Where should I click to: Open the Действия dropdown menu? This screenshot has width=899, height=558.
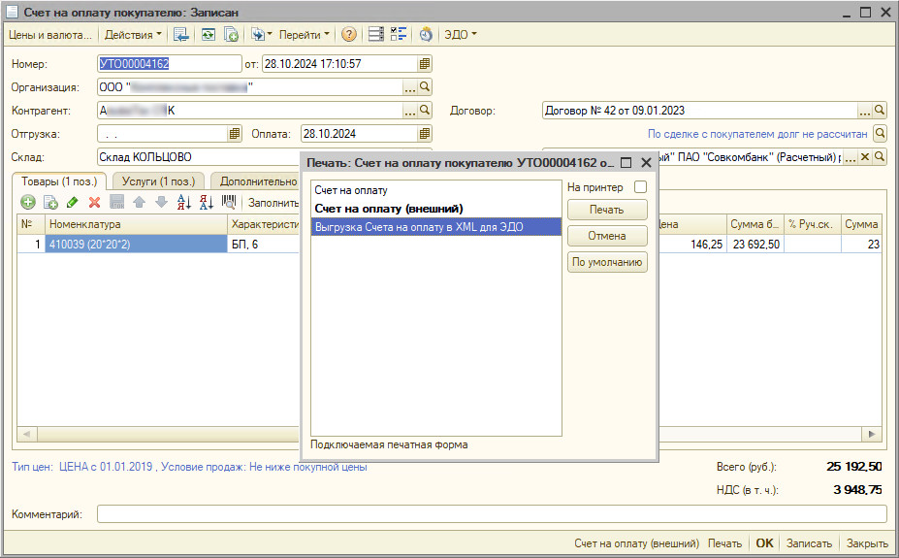point(133,34)
